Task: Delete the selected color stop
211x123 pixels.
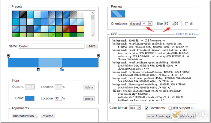Action: (x=89, y=99)
